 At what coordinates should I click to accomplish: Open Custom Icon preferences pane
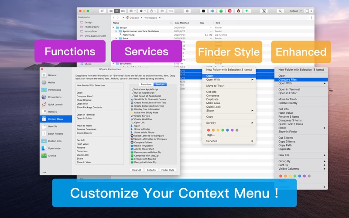tap(56, 141)
